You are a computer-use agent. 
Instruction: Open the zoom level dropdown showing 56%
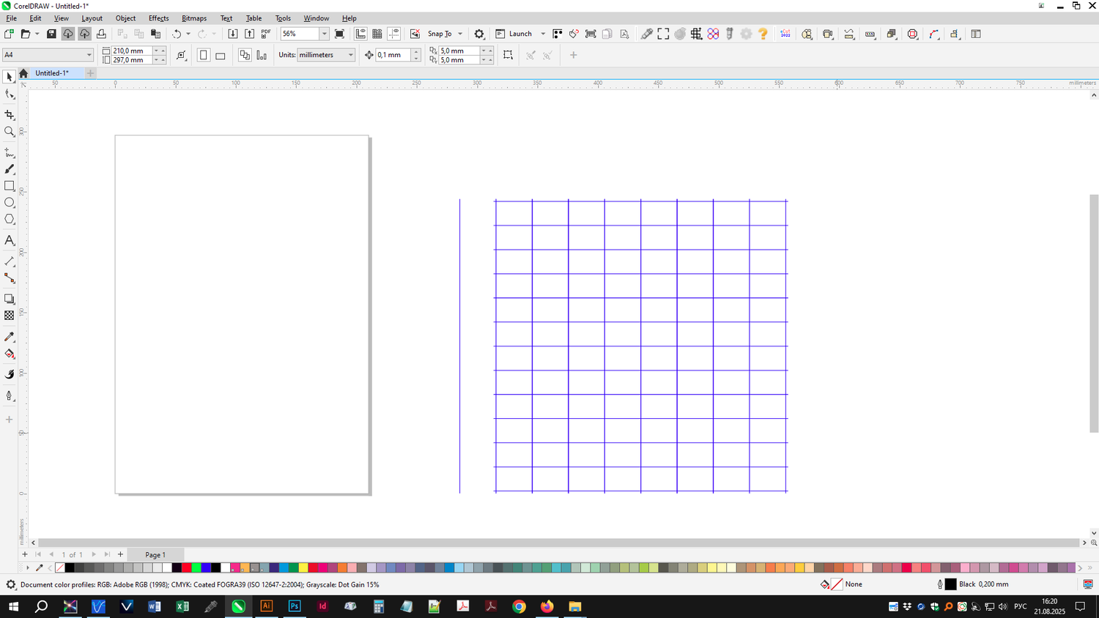click(324, 34)
